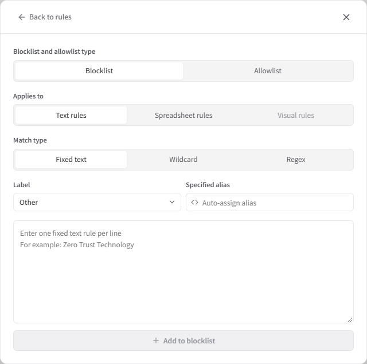This screenshot has width=367, height=364.
Task: Select the Blocklist type option
Action: coord(99,71)
